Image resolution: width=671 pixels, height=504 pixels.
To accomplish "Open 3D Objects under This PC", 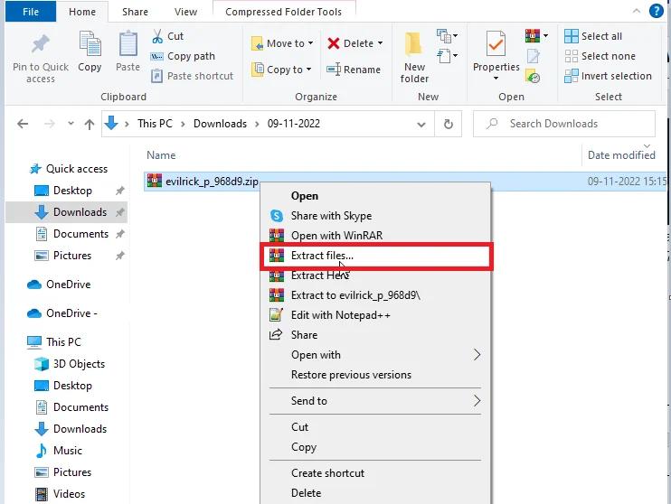I will pos(70,364).
